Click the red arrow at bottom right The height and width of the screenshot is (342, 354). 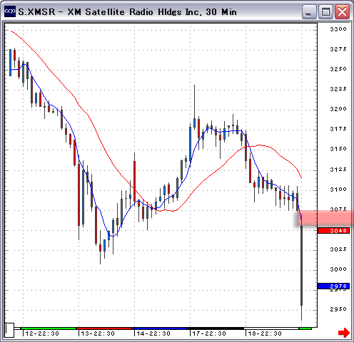tap(344, 333)
